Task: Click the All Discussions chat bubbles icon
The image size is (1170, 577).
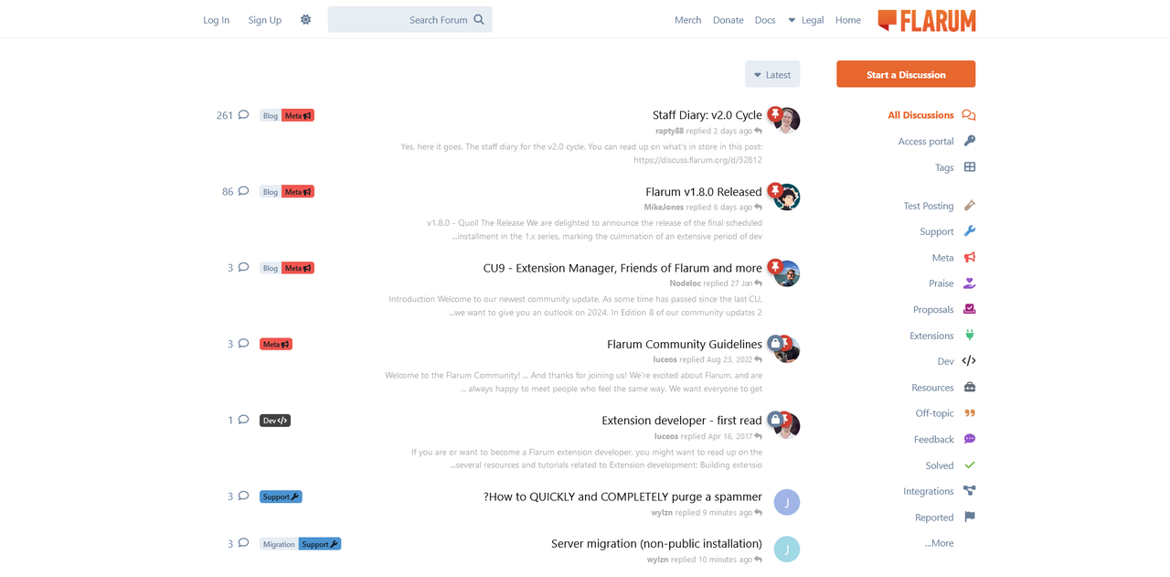Action: click(x=969, y=115)
